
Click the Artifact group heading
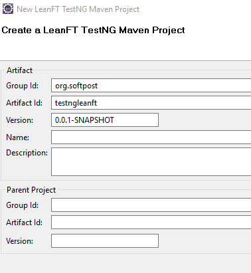pyautogui.click(x=19, y=70)
